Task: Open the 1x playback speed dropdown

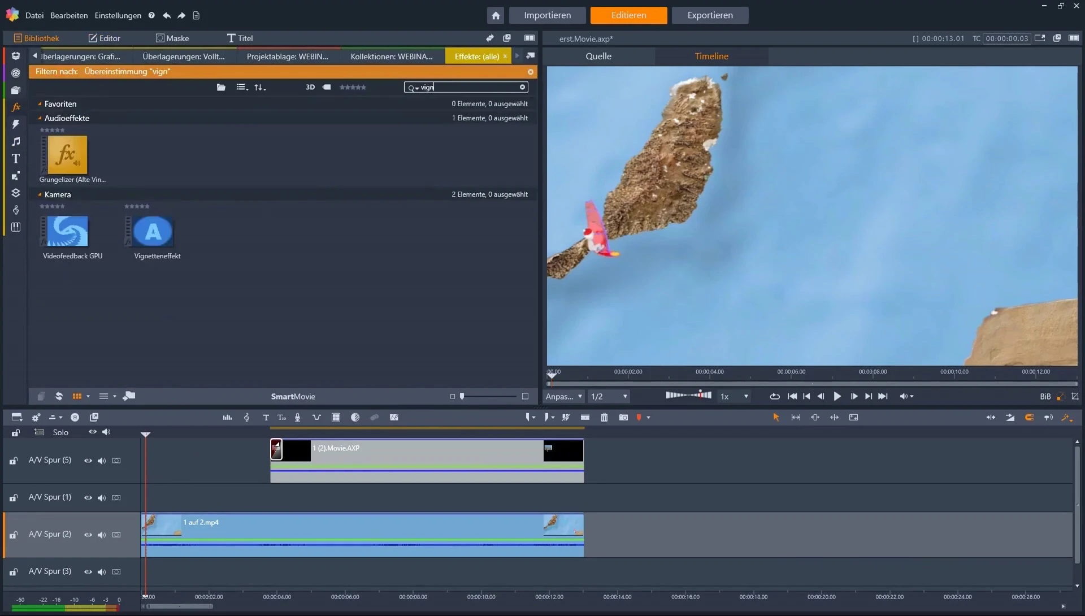Action: (734, 397)
